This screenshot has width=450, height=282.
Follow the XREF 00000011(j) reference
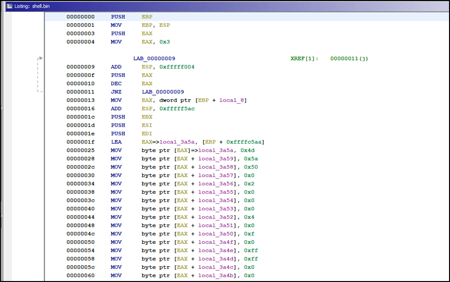[x=349, y=59]
